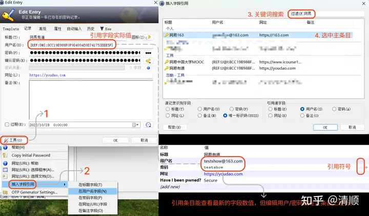
Task: Open the password generator key icon
Action: tap(148, 61)
